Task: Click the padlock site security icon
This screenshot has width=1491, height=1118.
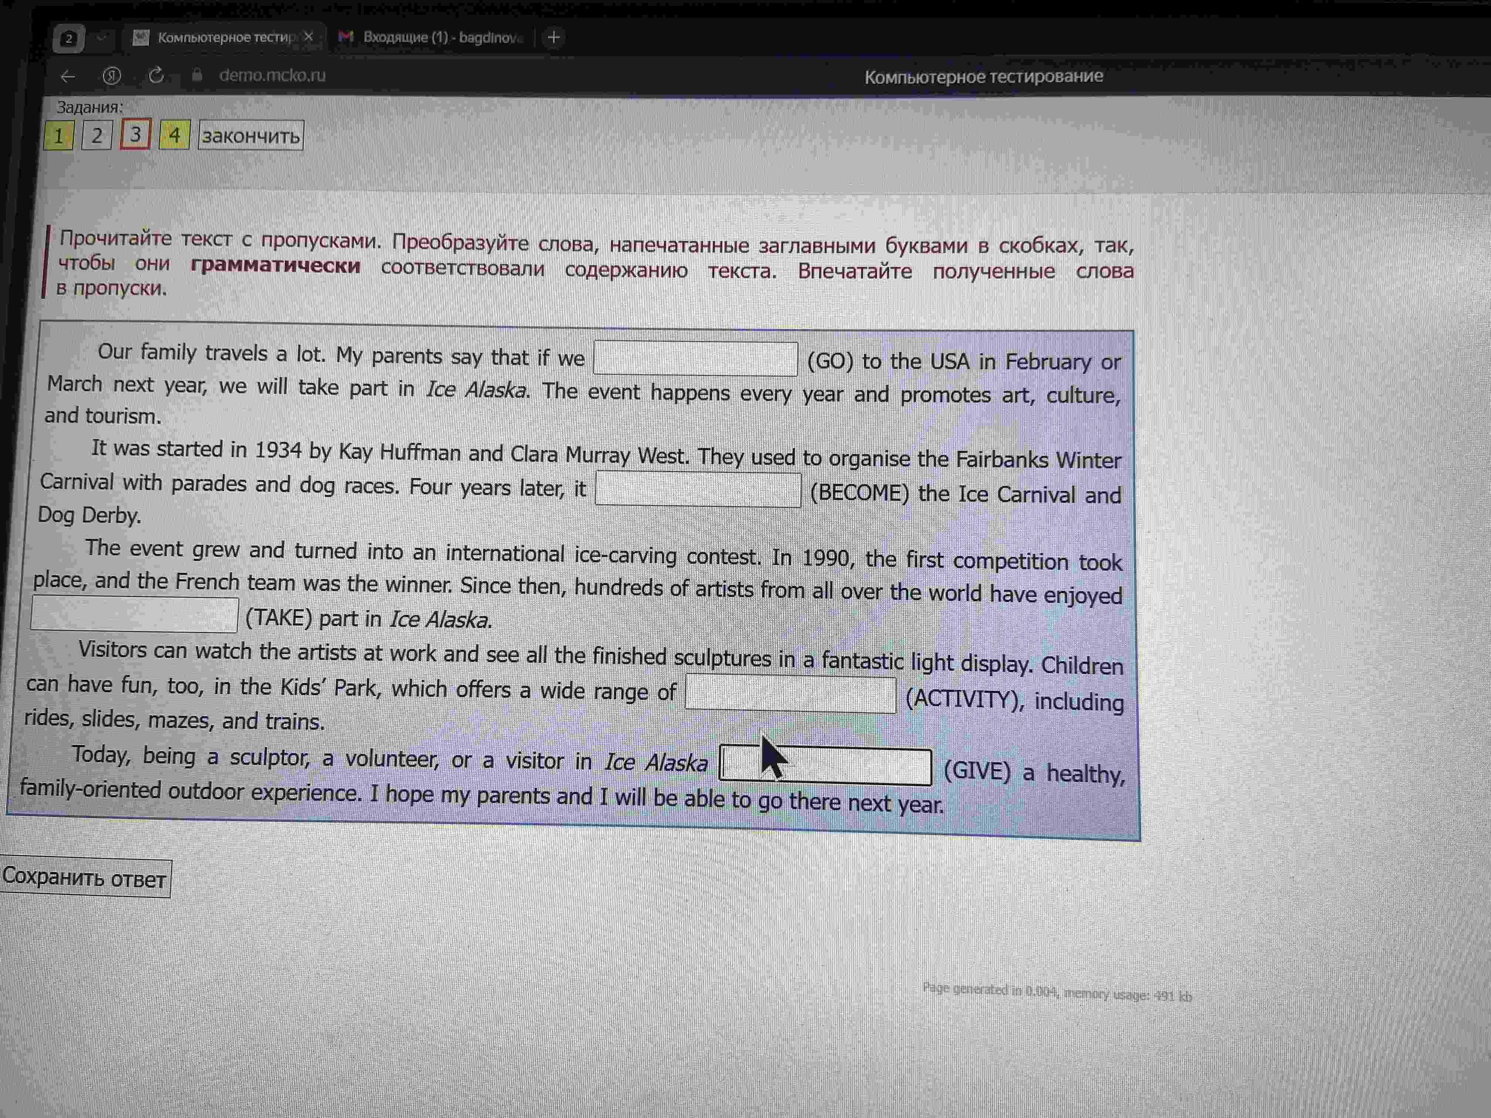Action: (197, 74)
